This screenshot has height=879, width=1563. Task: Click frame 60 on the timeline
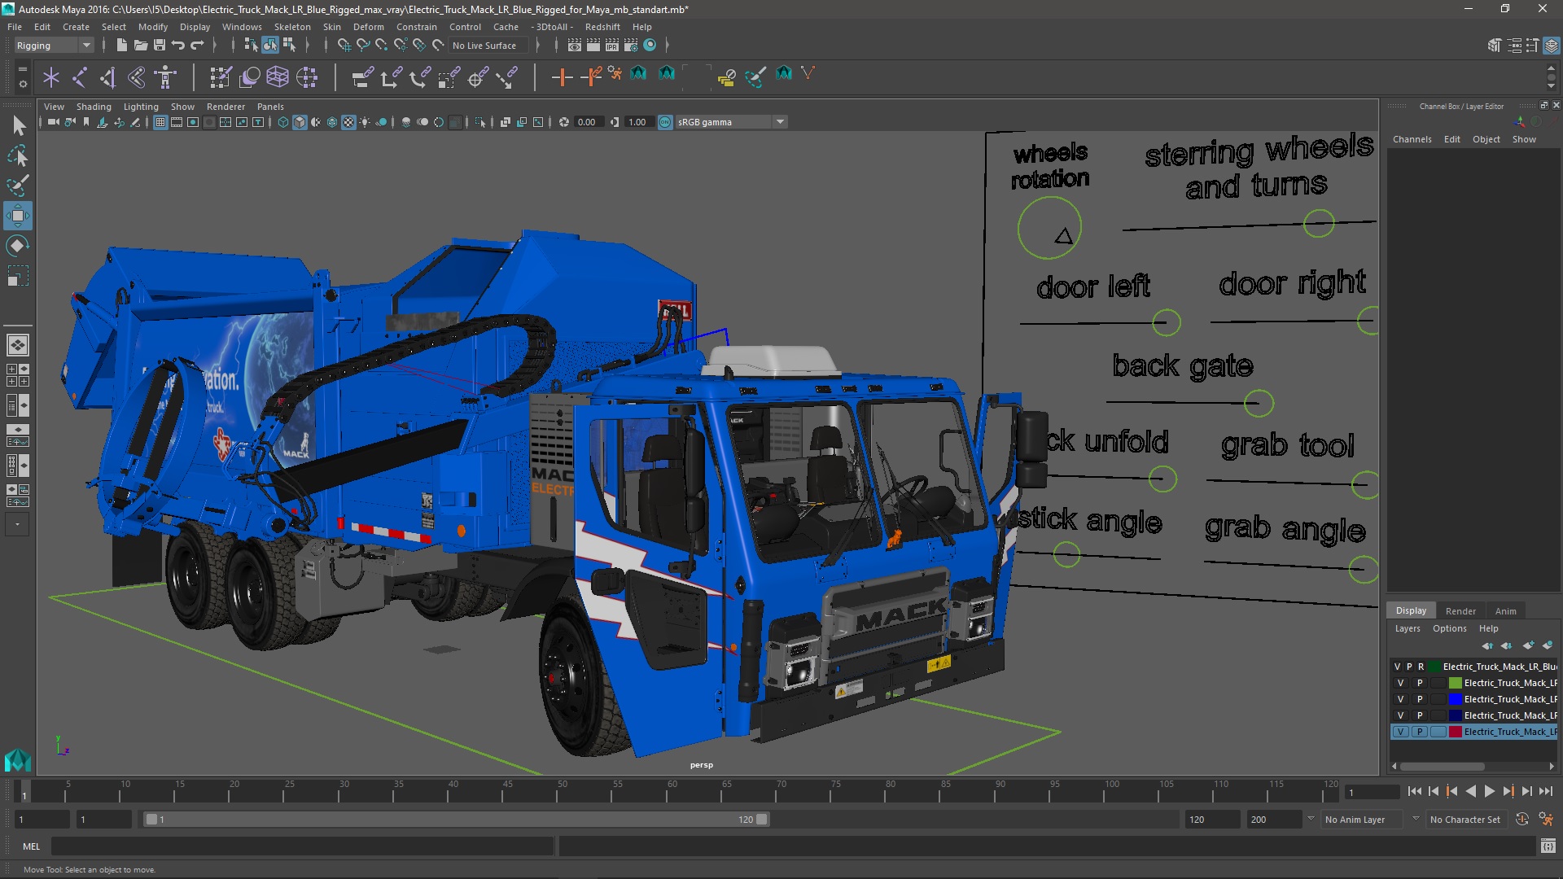(x=672, y=791)
